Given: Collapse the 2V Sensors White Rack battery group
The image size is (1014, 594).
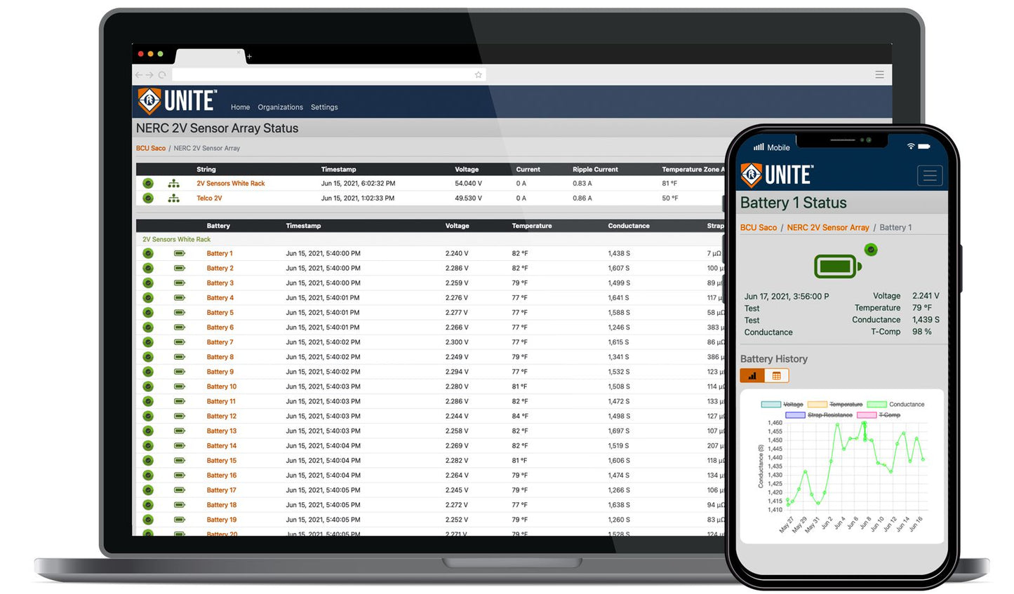Looking at the screenshot, I should [x=175, y=239].
